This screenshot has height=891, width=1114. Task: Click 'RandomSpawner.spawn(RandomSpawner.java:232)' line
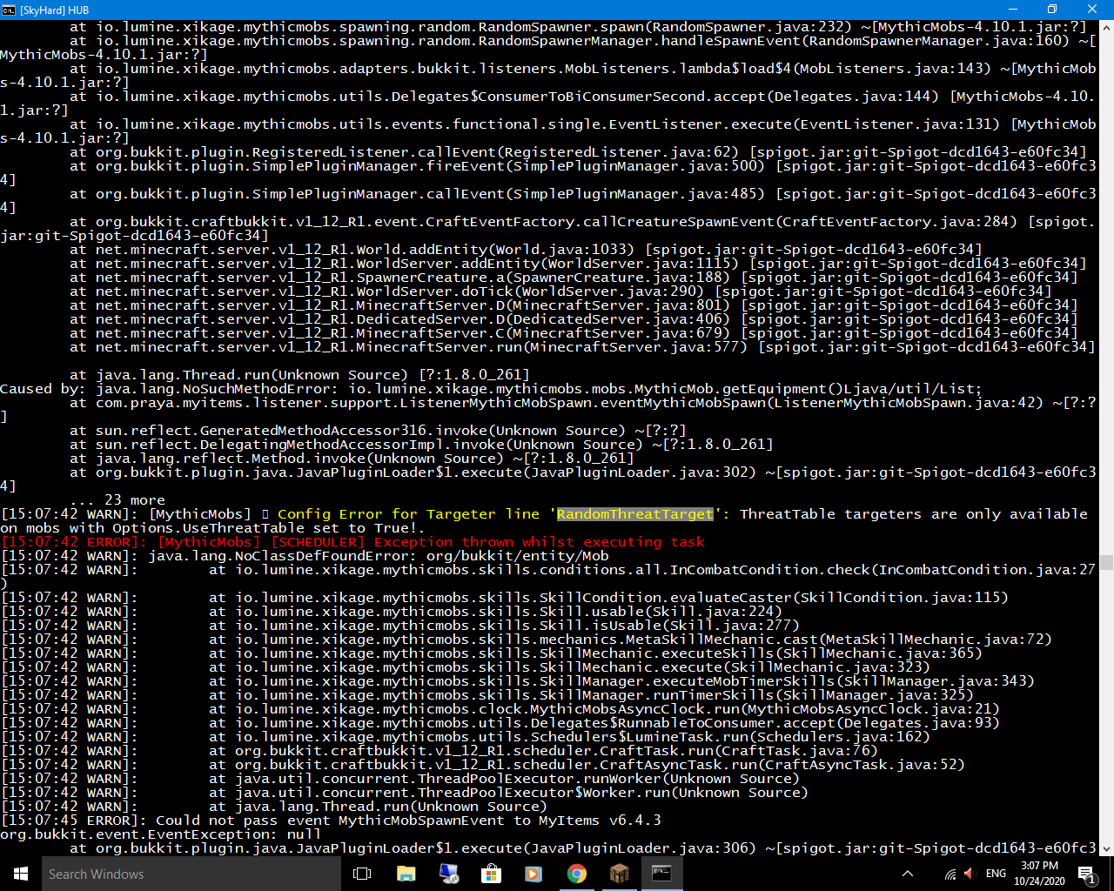pos(578,27)
